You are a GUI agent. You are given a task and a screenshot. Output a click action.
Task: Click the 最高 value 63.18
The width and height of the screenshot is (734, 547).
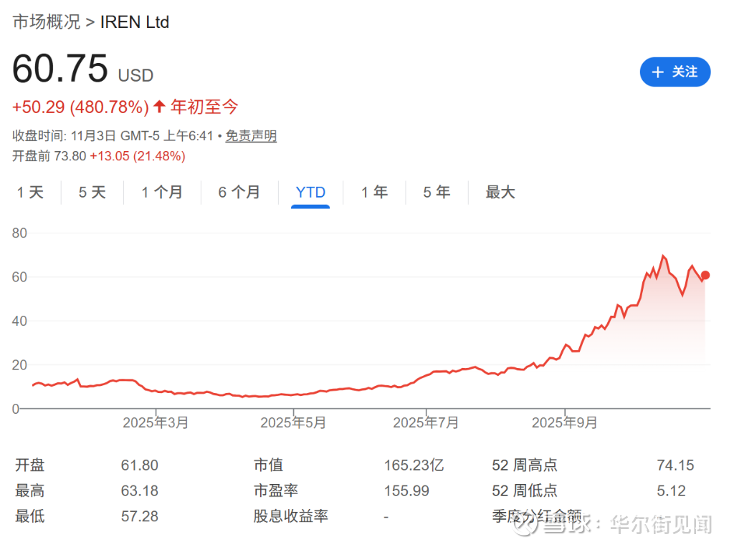coord(140,491)
